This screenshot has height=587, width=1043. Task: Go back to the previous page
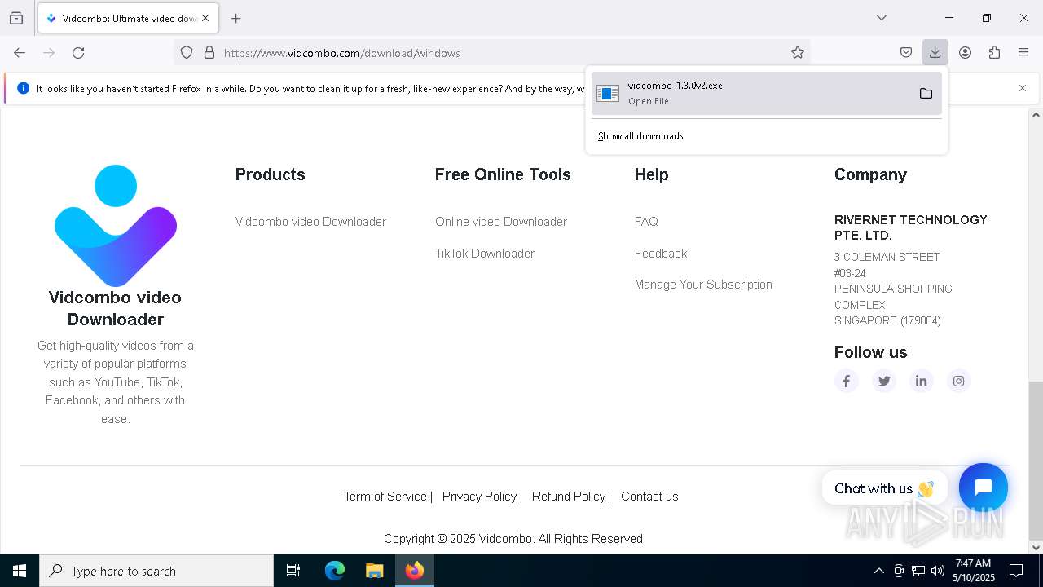20,53
